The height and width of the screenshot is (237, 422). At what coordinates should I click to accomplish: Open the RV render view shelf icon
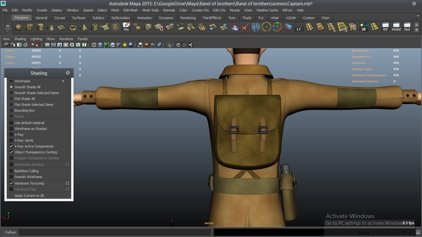click(x=385, y=27)
